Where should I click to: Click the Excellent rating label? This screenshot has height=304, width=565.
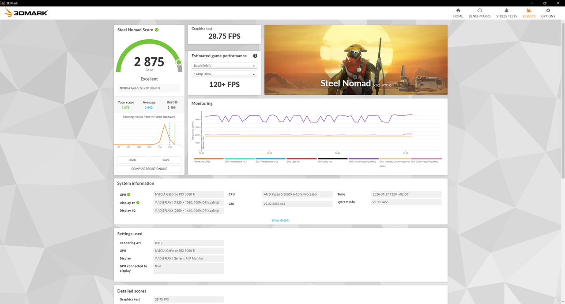click(149, 79)
